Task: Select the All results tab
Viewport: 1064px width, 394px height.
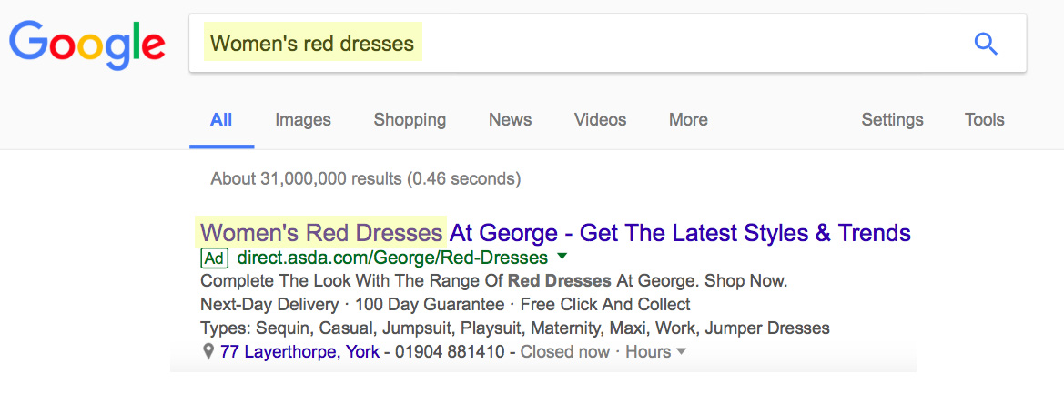Action: coord(221,120)
